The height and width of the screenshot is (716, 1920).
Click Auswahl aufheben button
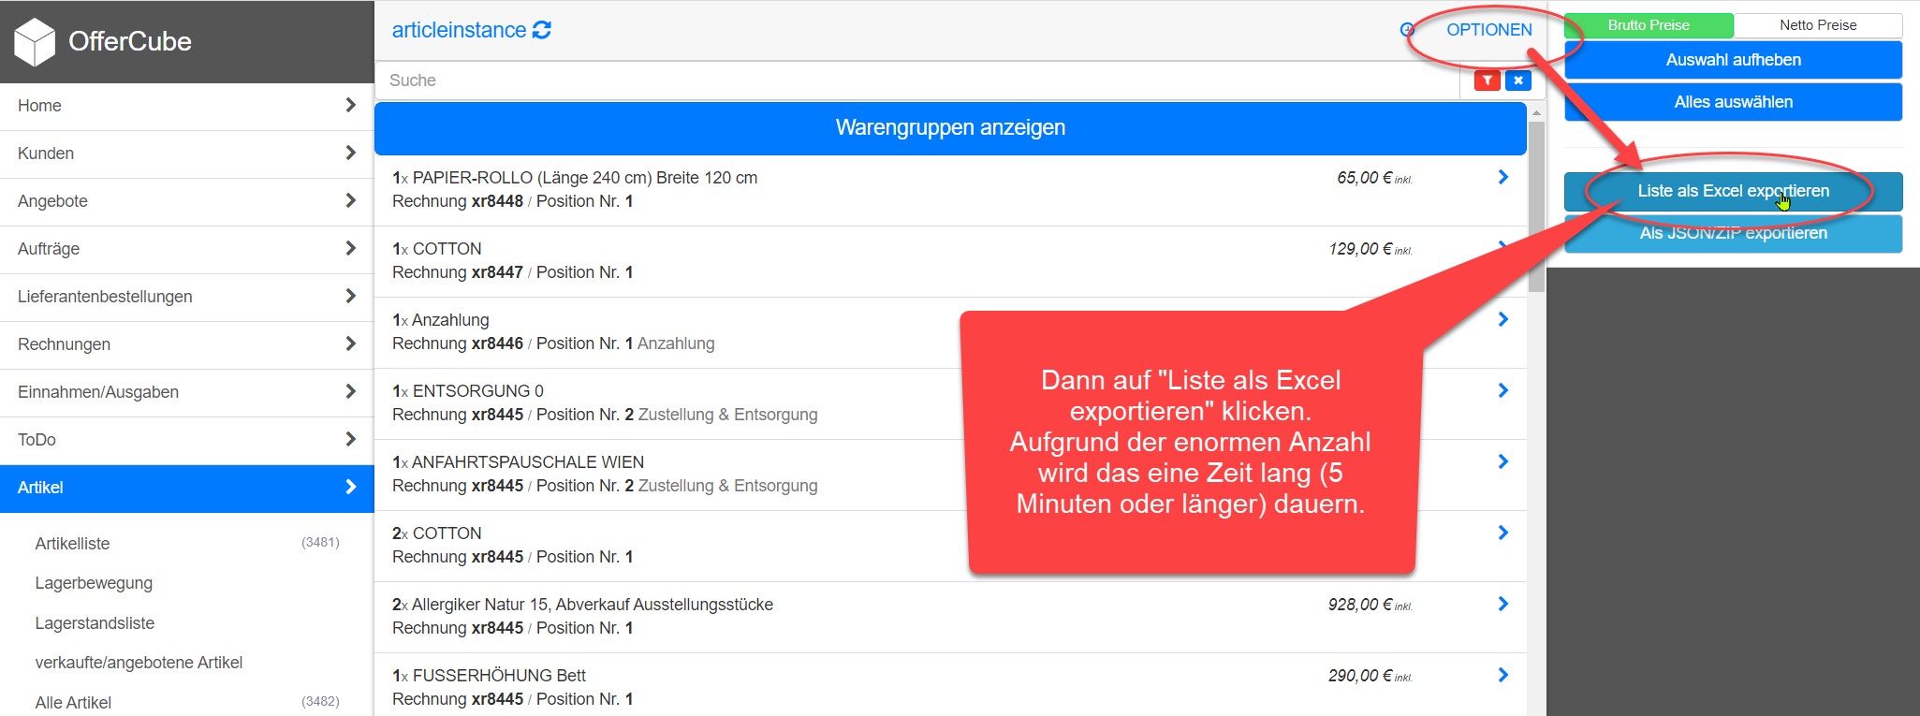[1733, 60]
